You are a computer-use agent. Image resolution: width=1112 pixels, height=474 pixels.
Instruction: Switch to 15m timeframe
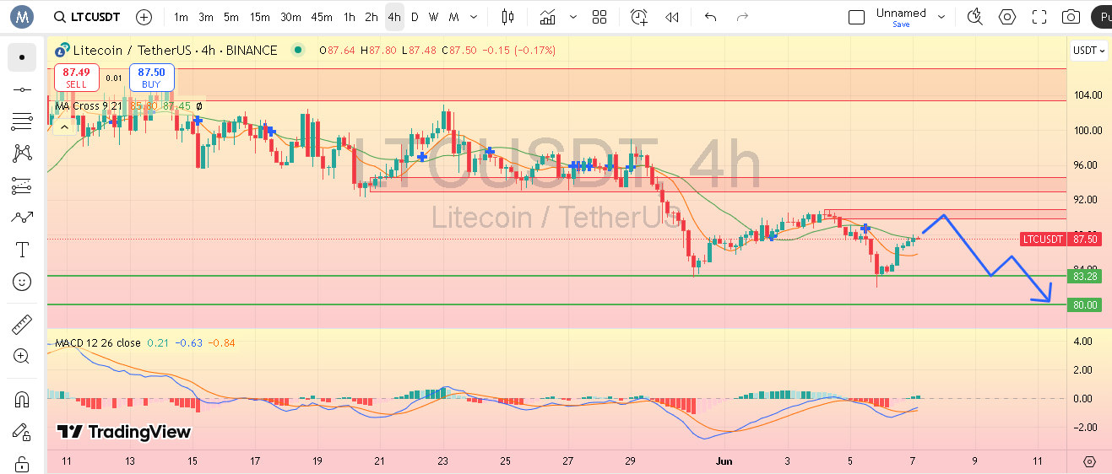[260, 17]
